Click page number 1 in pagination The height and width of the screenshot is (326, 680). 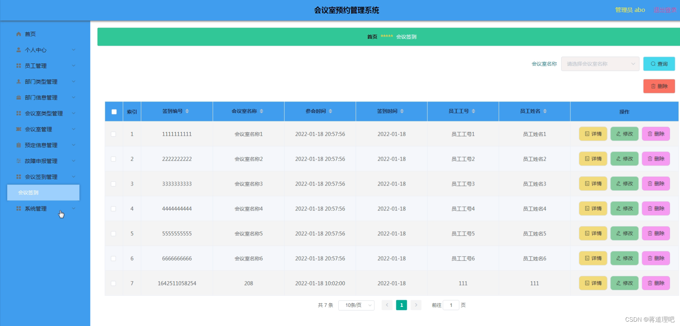401,305
